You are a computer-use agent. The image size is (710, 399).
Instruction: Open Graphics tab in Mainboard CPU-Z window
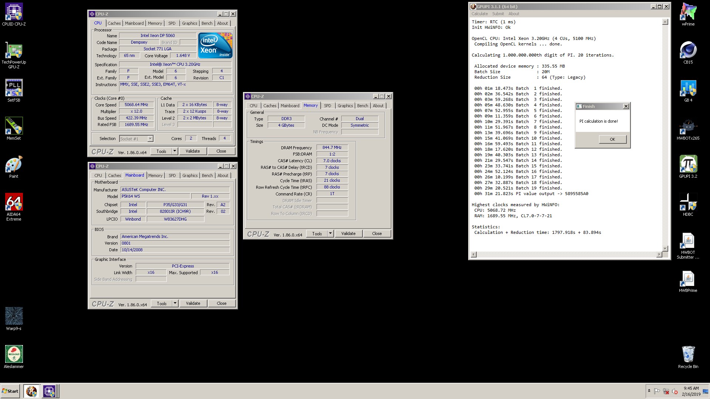pyautogui.click(x=190, y=175)
